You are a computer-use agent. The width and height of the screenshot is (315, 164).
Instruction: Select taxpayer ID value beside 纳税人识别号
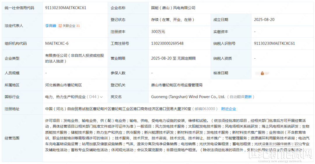(274, 43)
